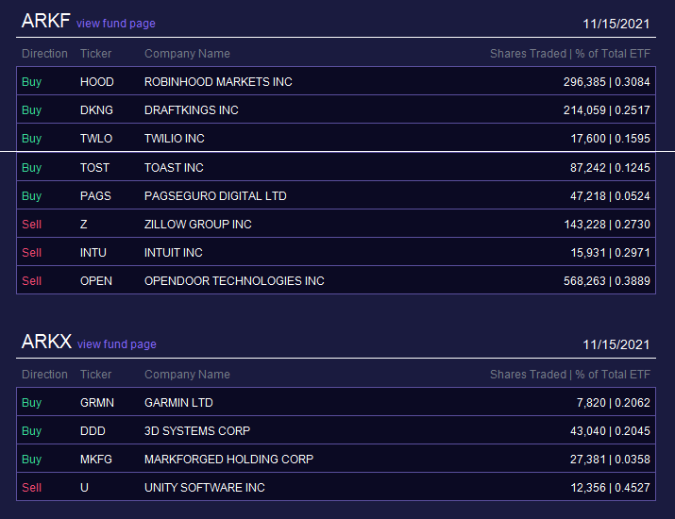The height and width of the screenshot is (519, 675).
Task: Click the ARKF fund heading
Action: tap(45, 21)
